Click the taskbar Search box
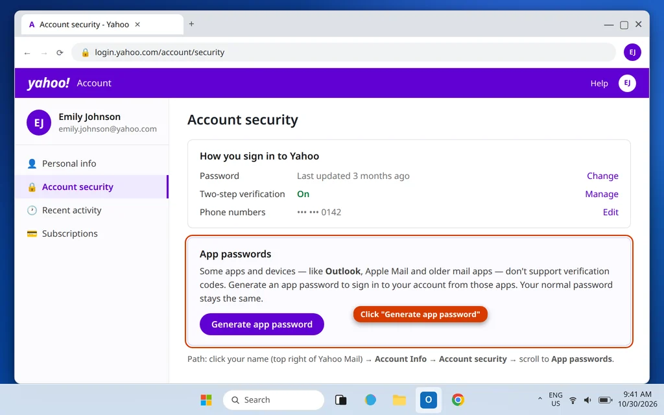Viewport: 664px width, 415px height. (274, 399)
